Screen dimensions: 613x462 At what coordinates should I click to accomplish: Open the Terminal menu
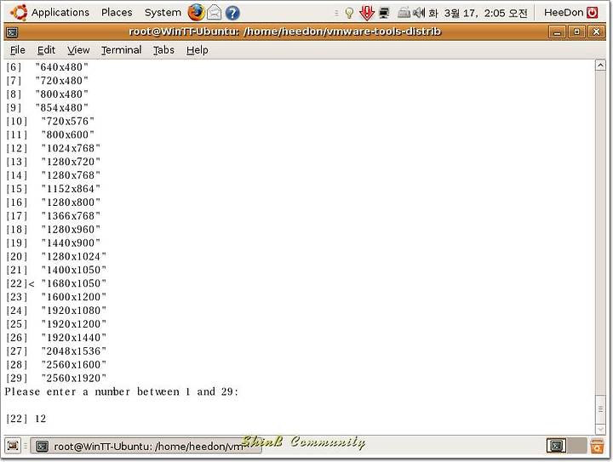(121, 50)
